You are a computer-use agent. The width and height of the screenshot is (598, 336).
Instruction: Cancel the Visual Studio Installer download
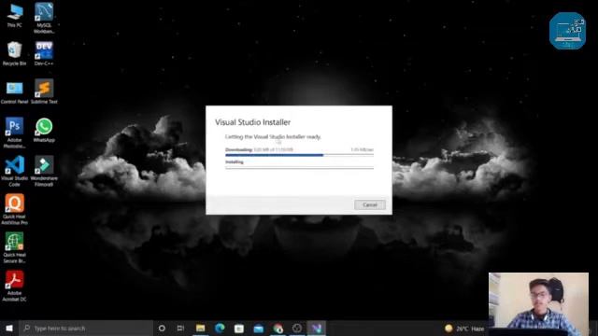(370, 205)
